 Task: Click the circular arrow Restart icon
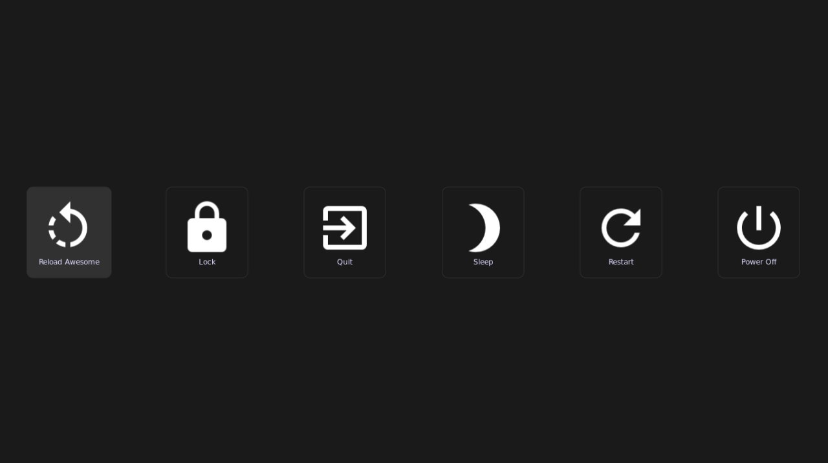[x=621, y=228]
